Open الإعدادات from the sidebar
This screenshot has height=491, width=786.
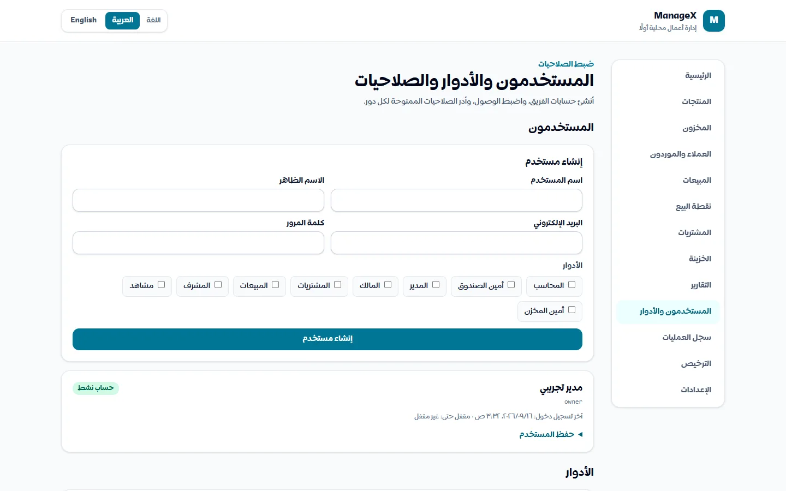coord(668,390)
